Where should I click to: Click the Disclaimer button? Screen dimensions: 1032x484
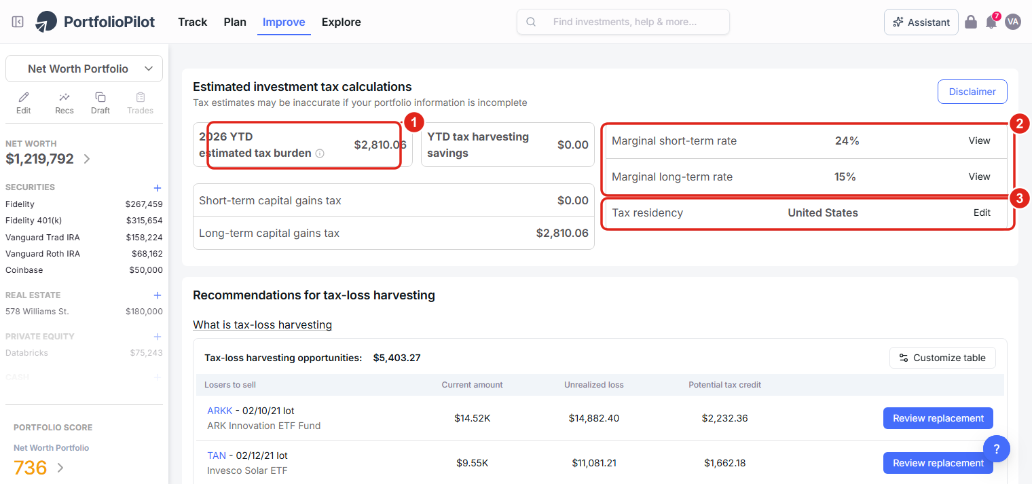972,92
